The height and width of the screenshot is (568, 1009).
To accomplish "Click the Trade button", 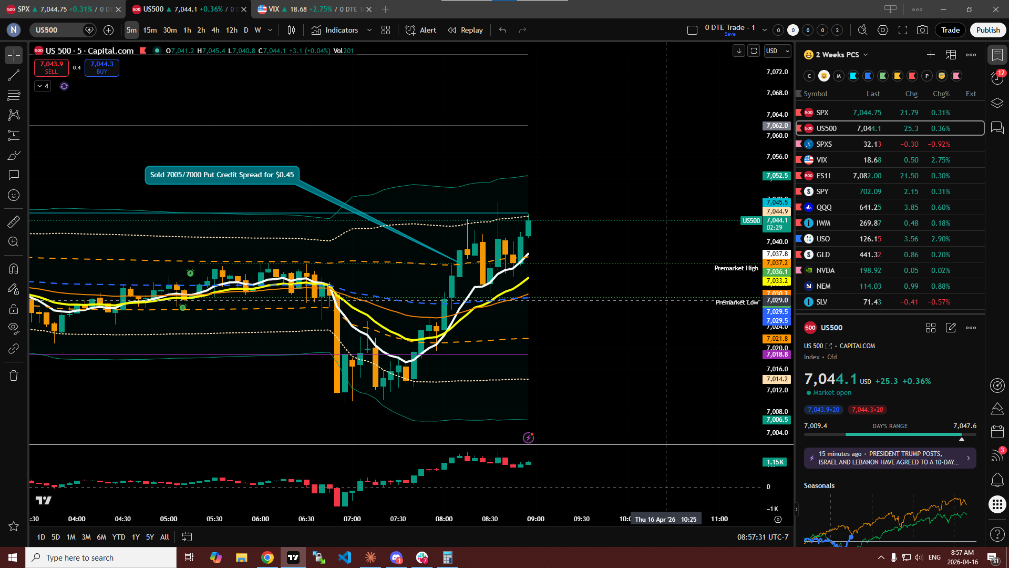I will click(950, 30).
